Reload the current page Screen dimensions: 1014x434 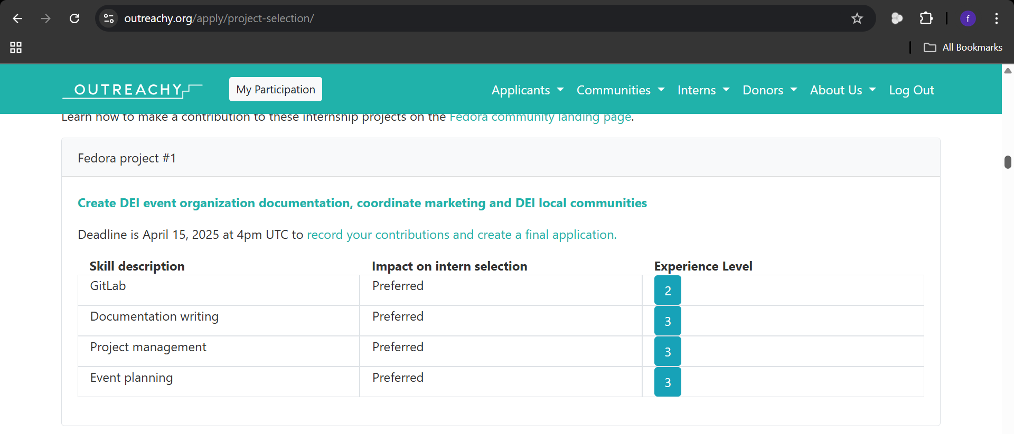[x=74, y=18]
